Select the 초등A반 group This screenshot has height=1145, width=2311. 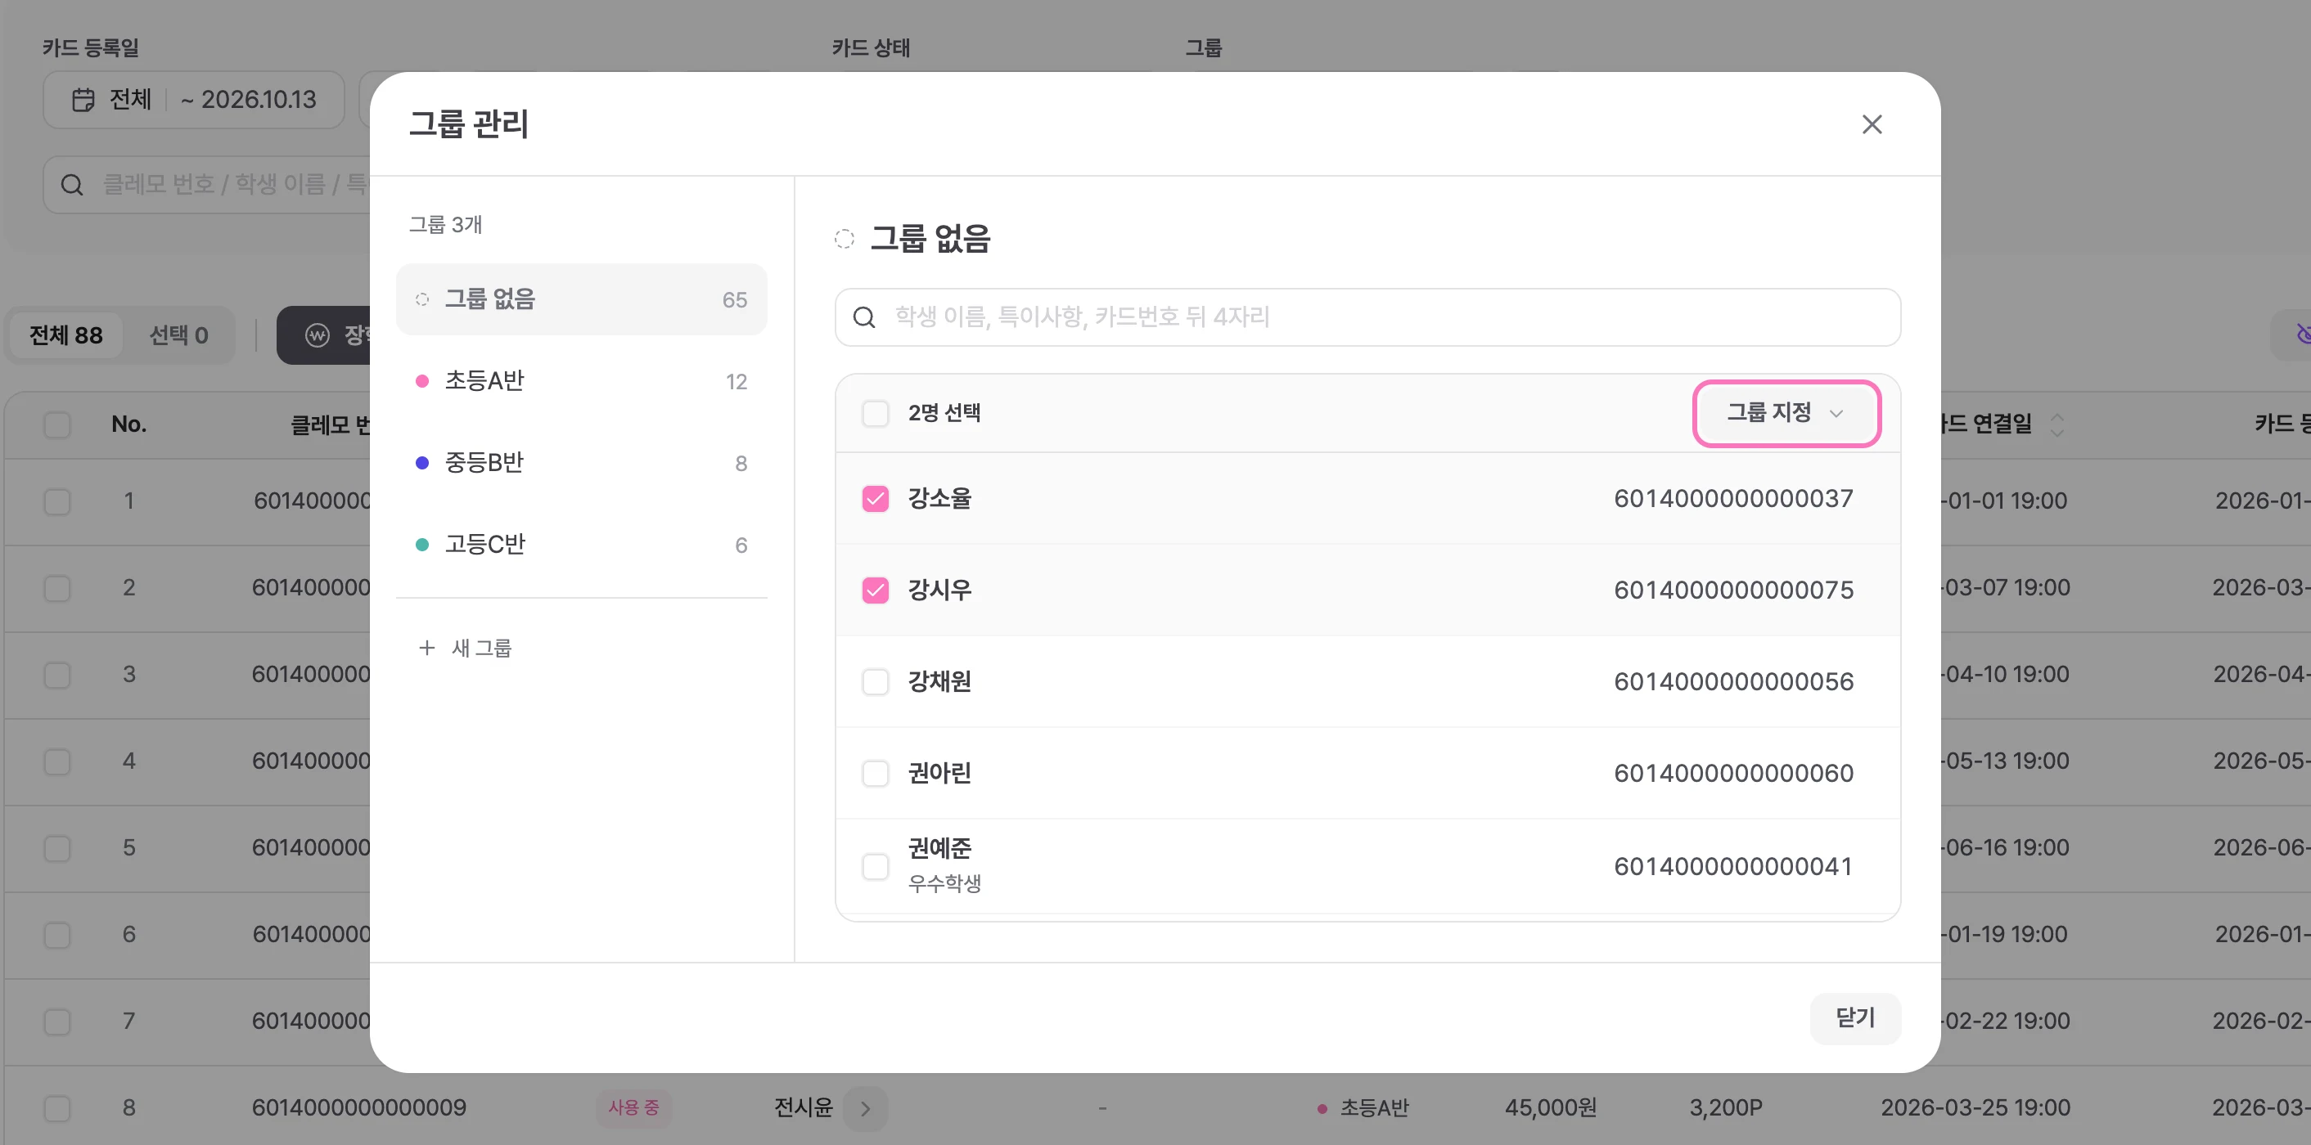581,381
